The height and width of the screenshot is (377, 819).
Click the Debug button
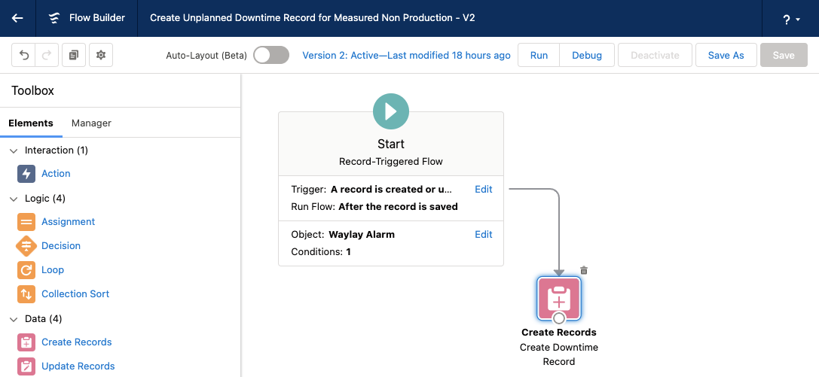tap(587, 55)
